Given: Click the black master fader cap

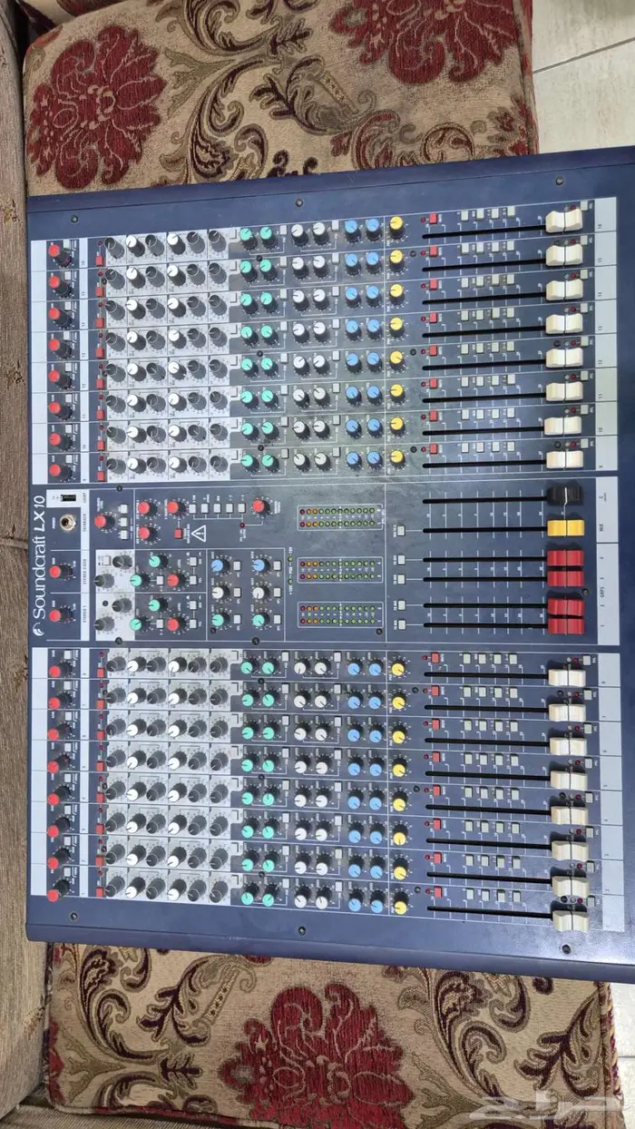Looking at the screenshot, I should click(561, 496).
